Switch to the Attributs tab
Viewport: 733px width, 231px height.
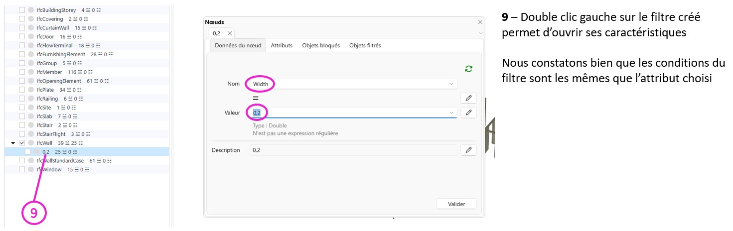point(282,45)
